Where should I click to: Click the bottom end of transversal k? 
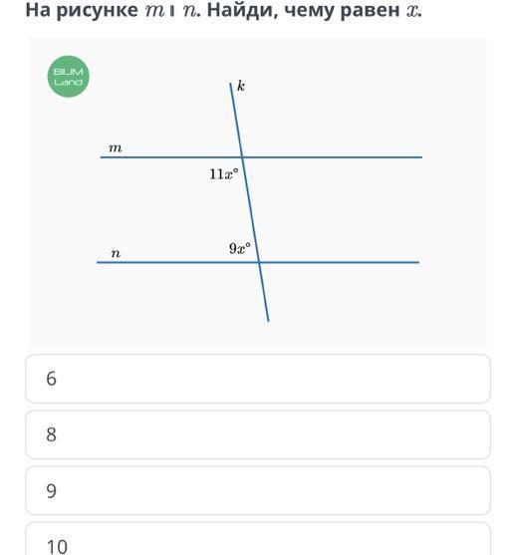click(268, 320)
